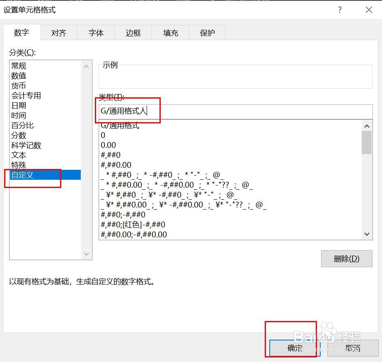The image size is (382, 362).
Task: Confirm with the 确定 button
Action: [295, 348]
